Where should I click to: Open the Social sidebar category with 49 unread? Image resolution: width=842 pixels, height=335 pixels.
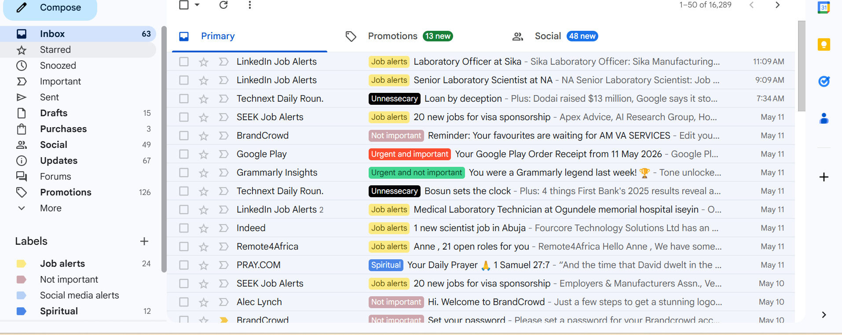click(x=78, y=145)
